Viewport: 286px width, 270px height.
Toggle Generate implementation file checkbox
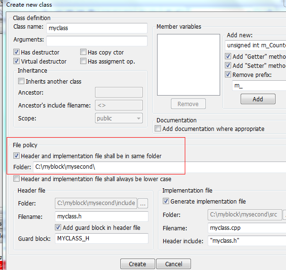[166, 201]
